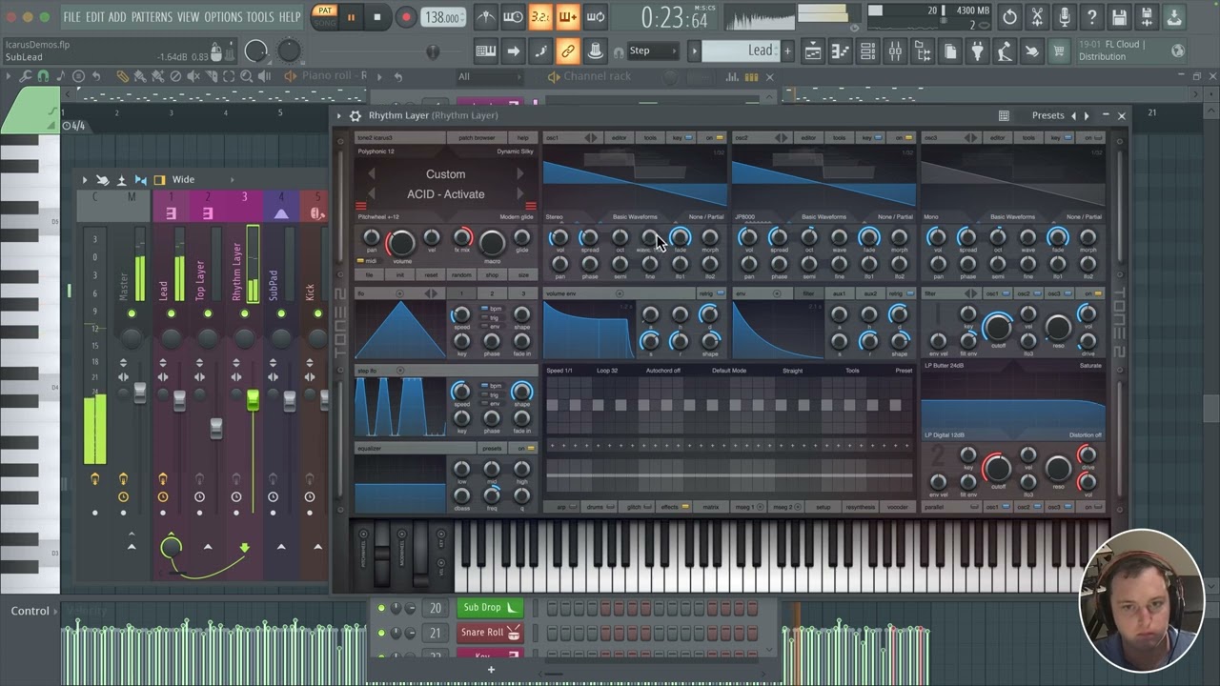The height and width of the screenshot is (686, 1220).
Task: Open the FILE menu
Action: (x=71, y=17)
